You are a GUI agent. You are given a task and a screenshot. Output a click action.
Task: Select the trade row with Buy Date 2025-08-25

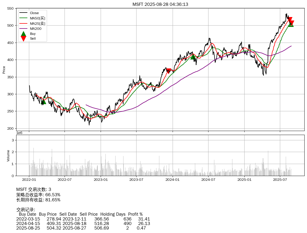point(81,228)
